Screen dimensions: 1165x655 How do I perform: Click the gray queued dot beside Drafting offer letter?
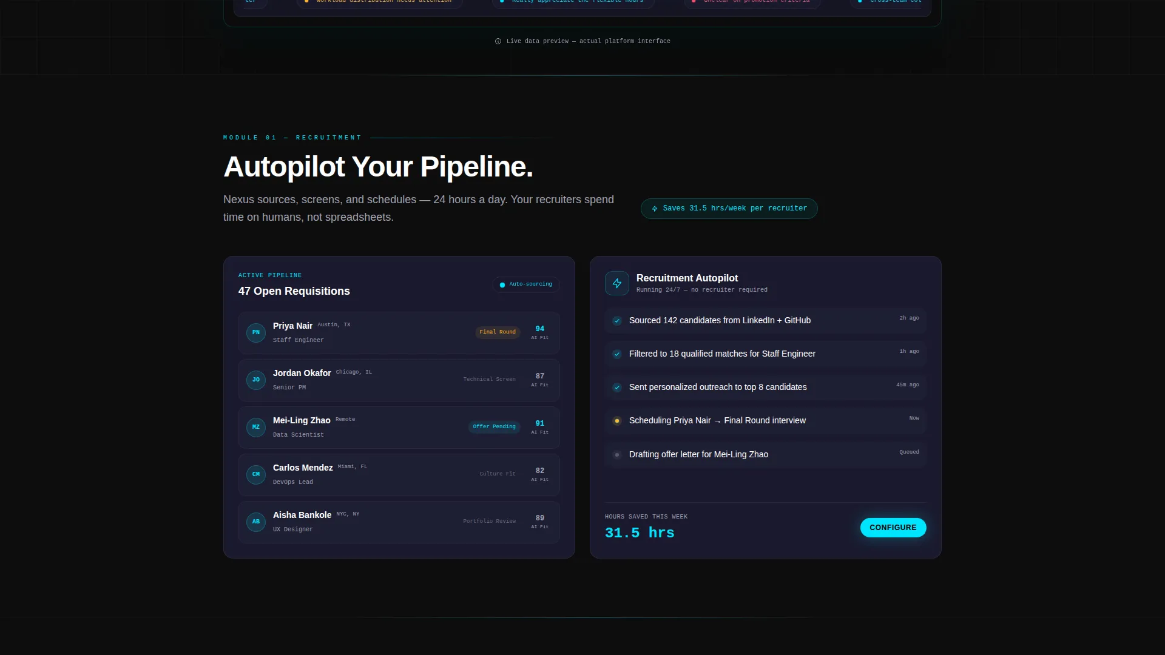tap(617, 455)
